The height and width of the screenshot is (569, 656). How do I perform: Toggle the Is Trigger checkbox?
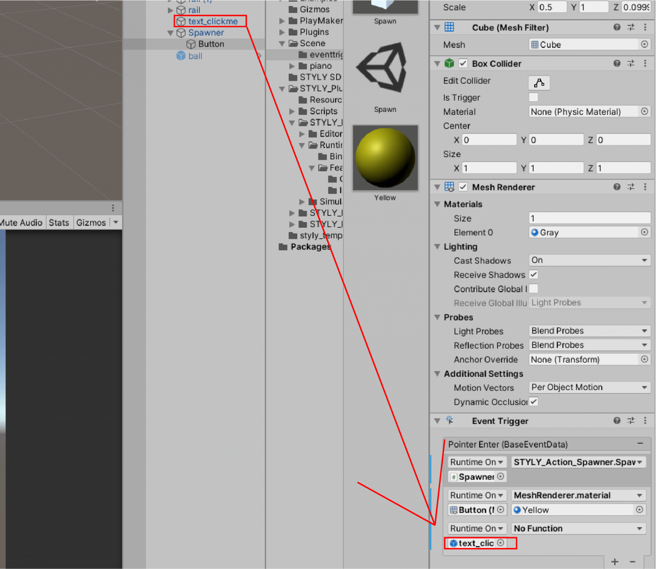(533, 97)
